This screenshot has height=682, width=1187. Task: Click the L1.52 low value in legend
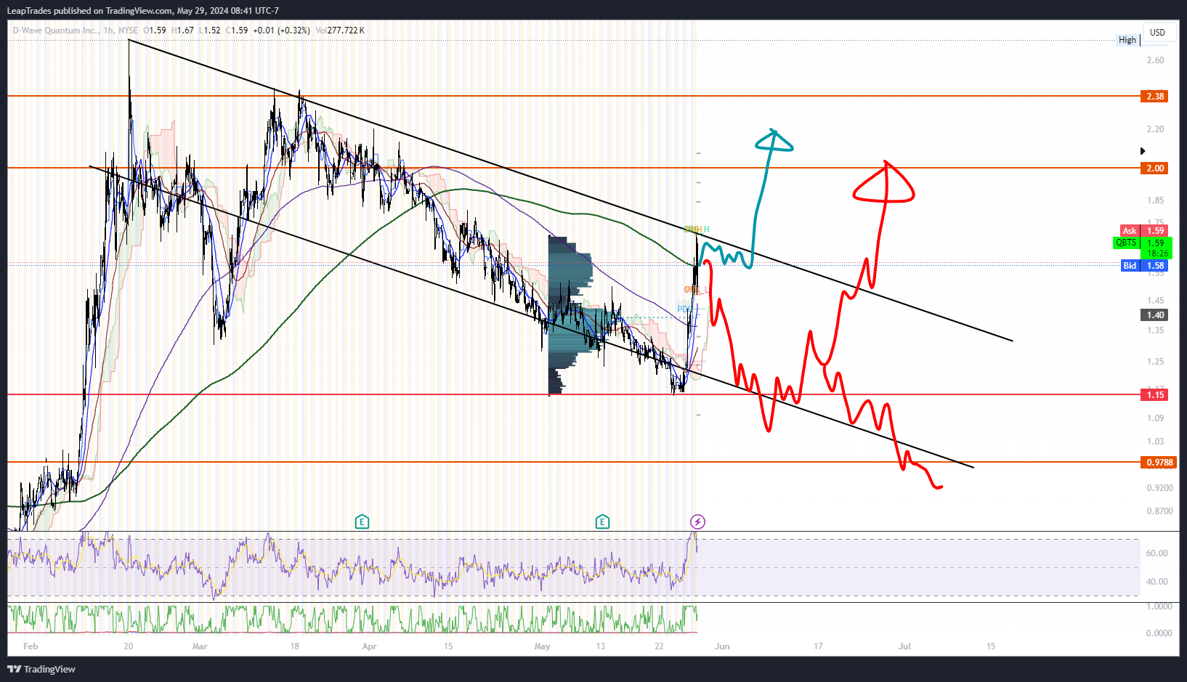coord(210,31)
